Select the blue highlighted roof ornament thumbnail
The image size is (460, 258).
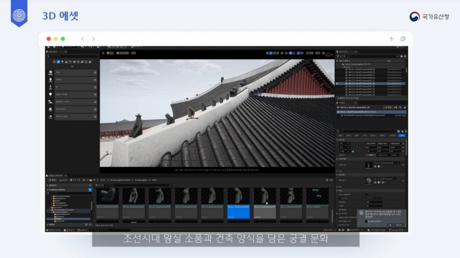pos(239,204)
